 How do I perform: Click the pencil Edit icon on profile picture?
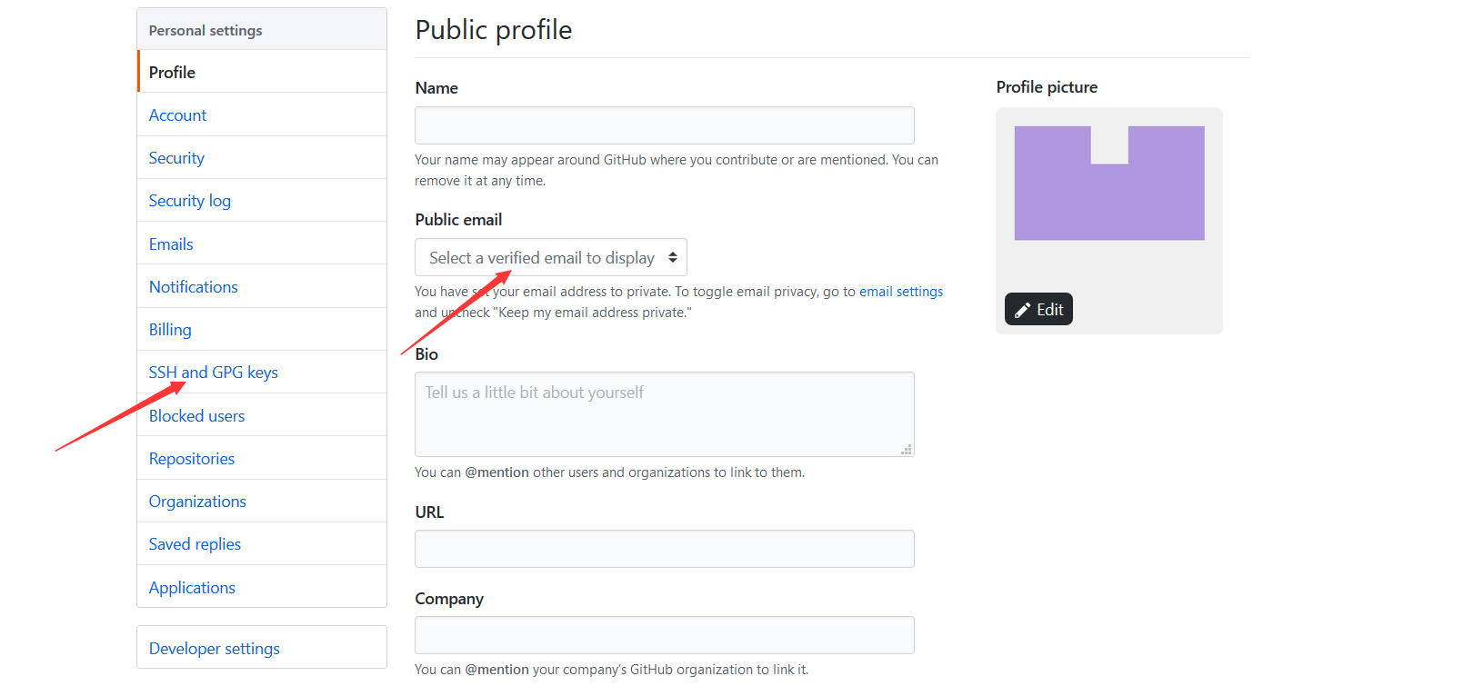click(1022, 310)
